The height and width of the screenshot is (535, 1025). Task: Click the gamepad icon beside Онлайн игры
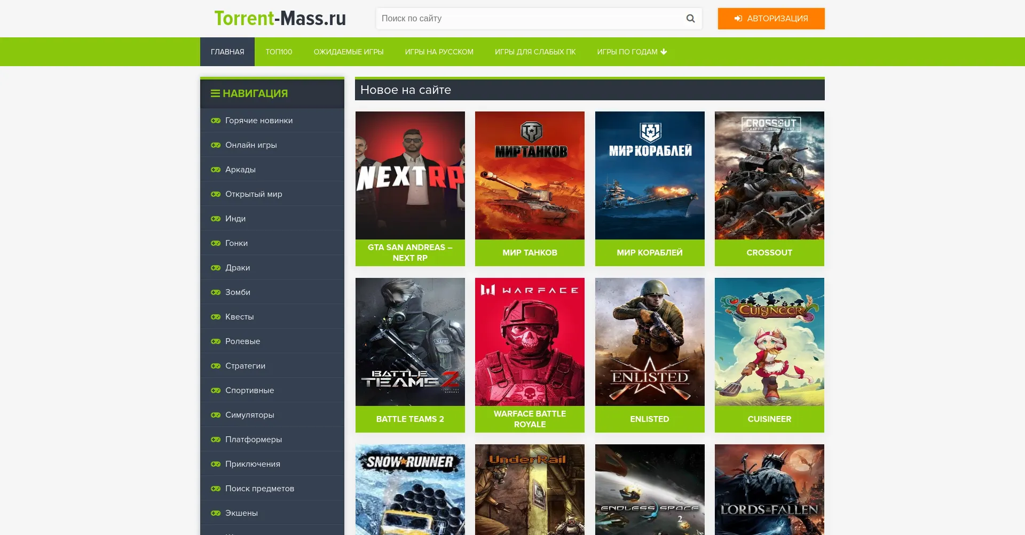point(216,145)
